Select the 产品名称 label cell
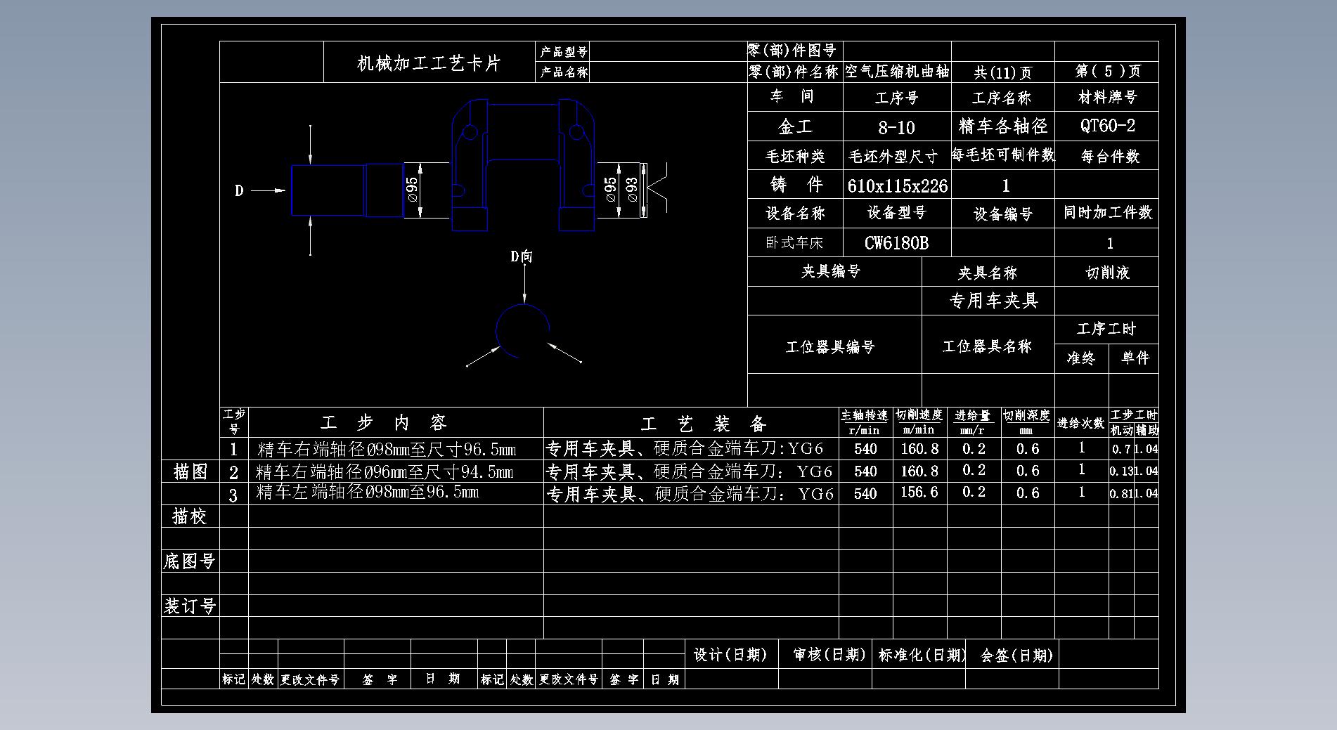 [x=563, y=72]
